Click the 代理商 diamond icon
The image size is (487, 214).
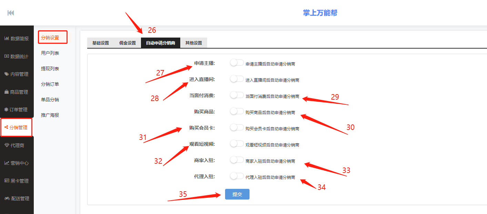7,145
